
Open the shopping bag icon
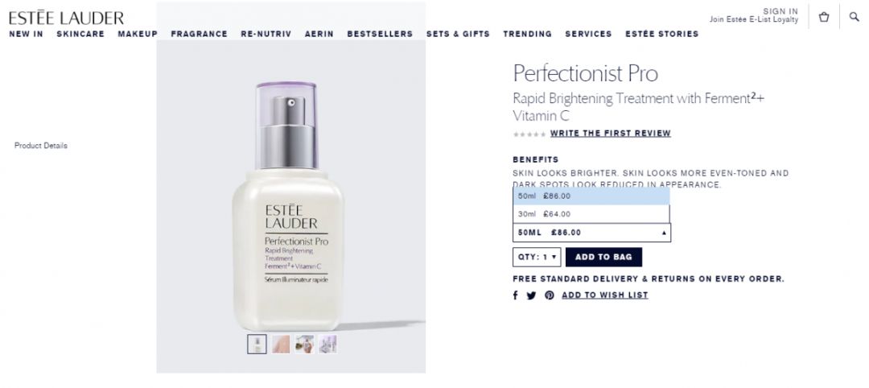point(824,17)
